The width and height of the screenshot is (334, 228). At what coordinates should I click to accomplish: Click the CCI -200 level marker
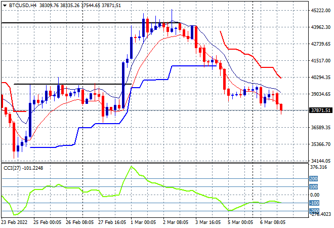pos(314,211)
